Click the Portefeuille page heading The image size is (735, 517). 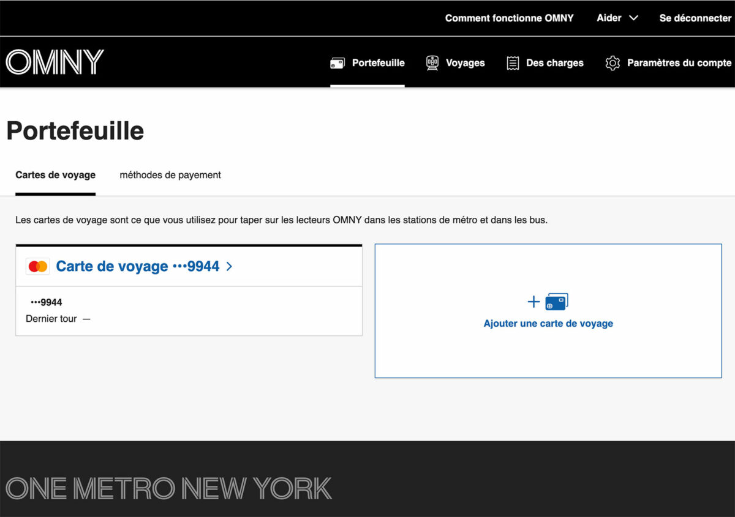point(75,131)
